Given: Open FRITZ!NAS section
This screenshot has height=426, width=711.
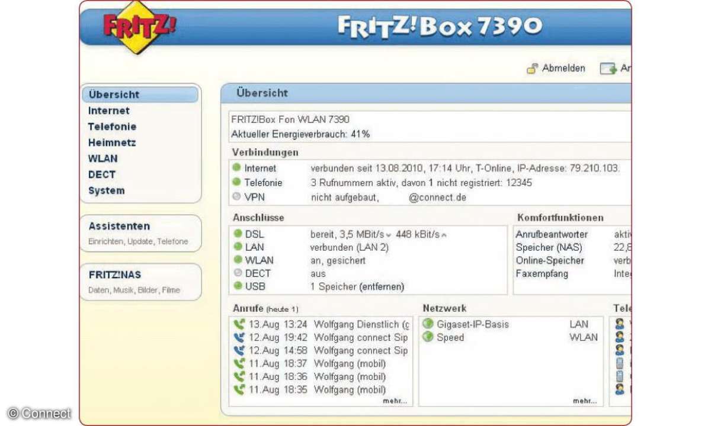Looking at the screenshot, I should coord(115,275).
